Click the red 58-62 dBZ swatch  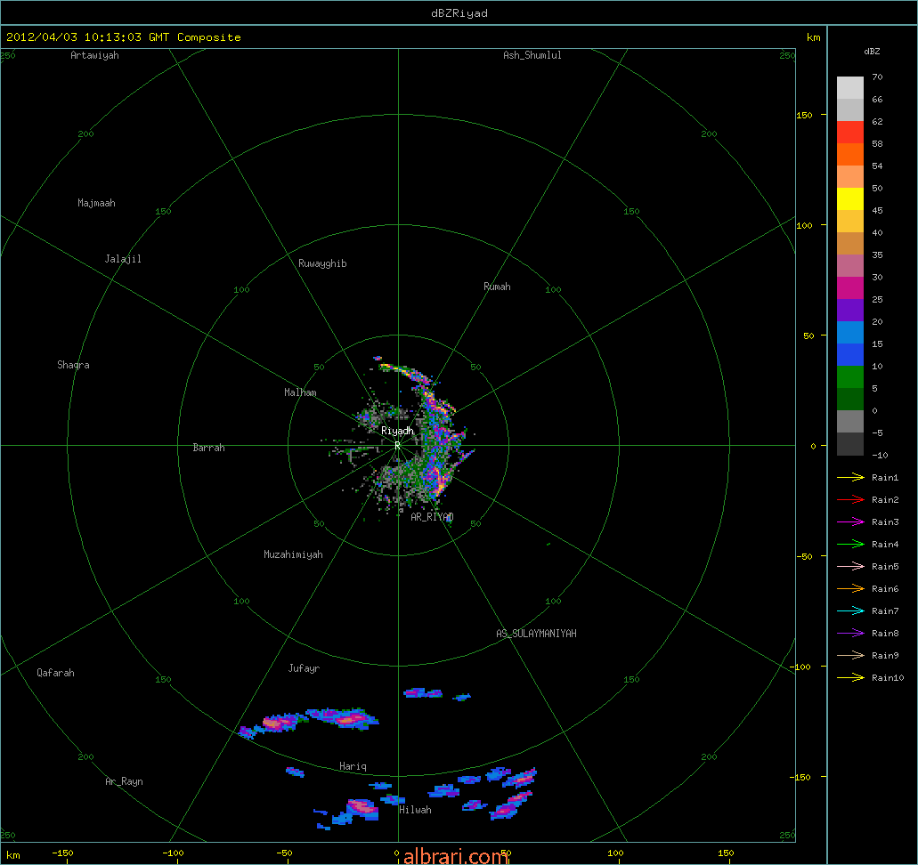tap(850, 133)
